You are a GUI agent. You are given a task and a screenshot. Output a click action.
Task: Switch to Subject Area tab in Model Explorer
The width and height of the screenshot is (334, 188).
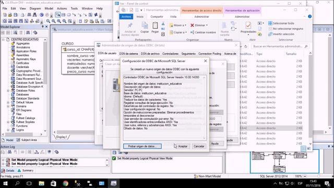[27, 140]
